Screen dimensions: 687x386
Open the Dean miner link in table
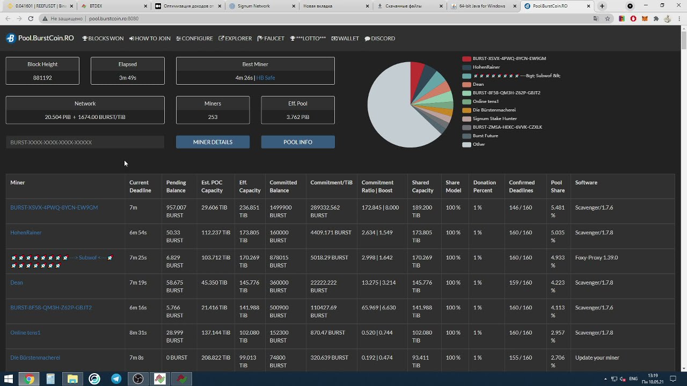click(17, 283)
